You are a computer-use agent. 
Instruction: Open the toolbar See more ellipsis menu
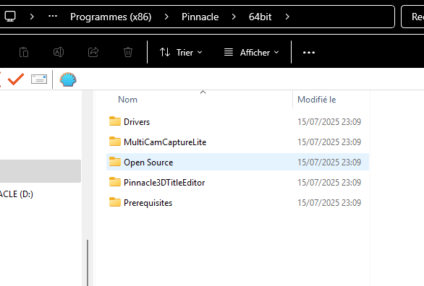point(309,52)
